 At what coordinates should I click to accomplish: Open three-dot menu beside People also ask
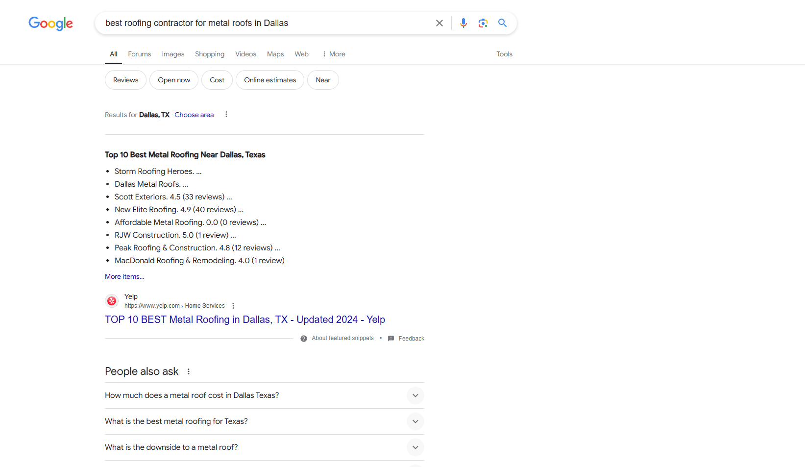click(x=189, y=371)
